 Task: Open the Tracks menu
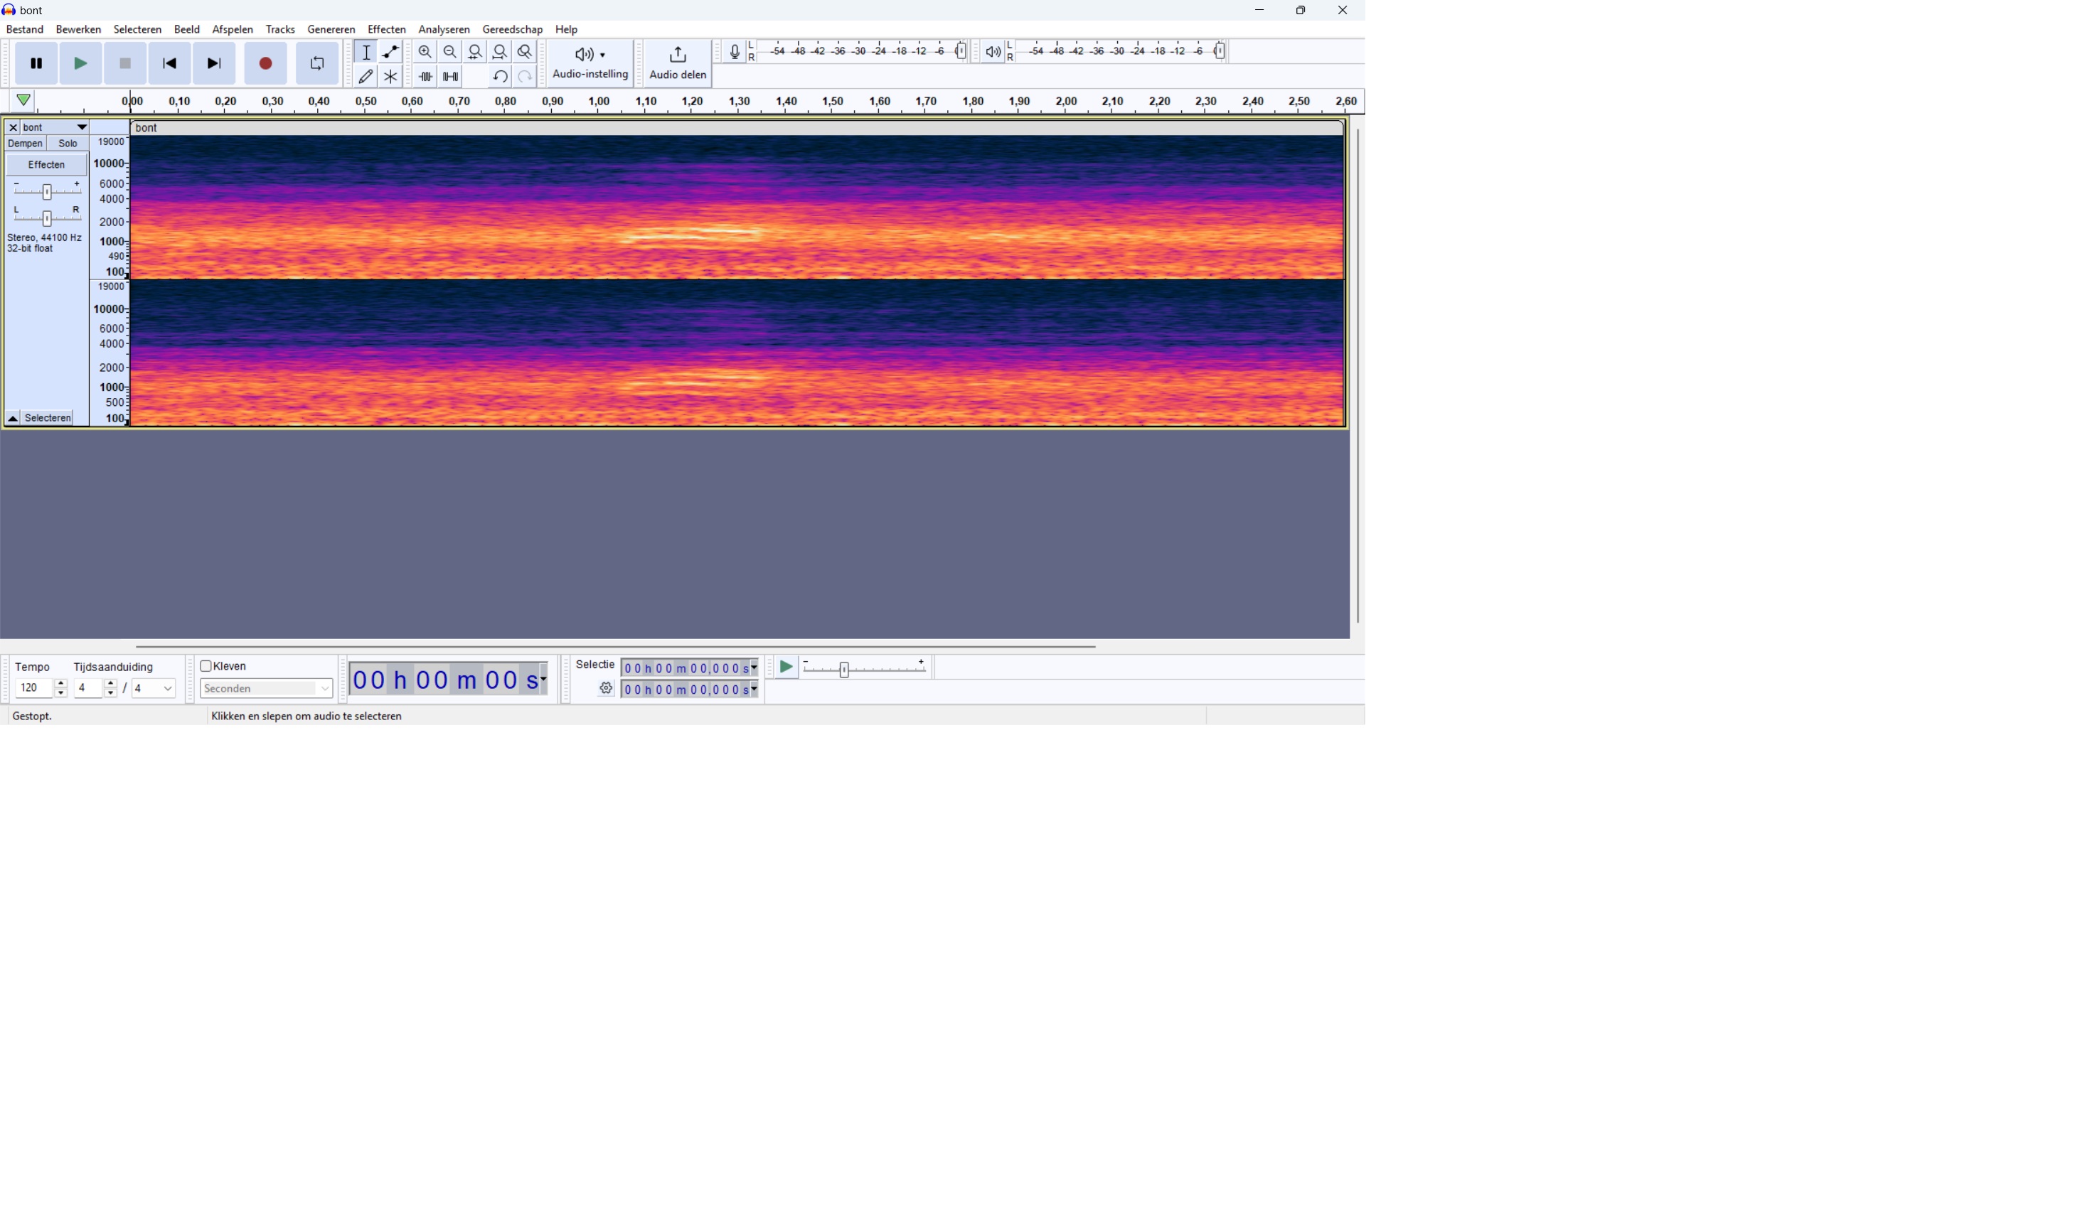280,30
